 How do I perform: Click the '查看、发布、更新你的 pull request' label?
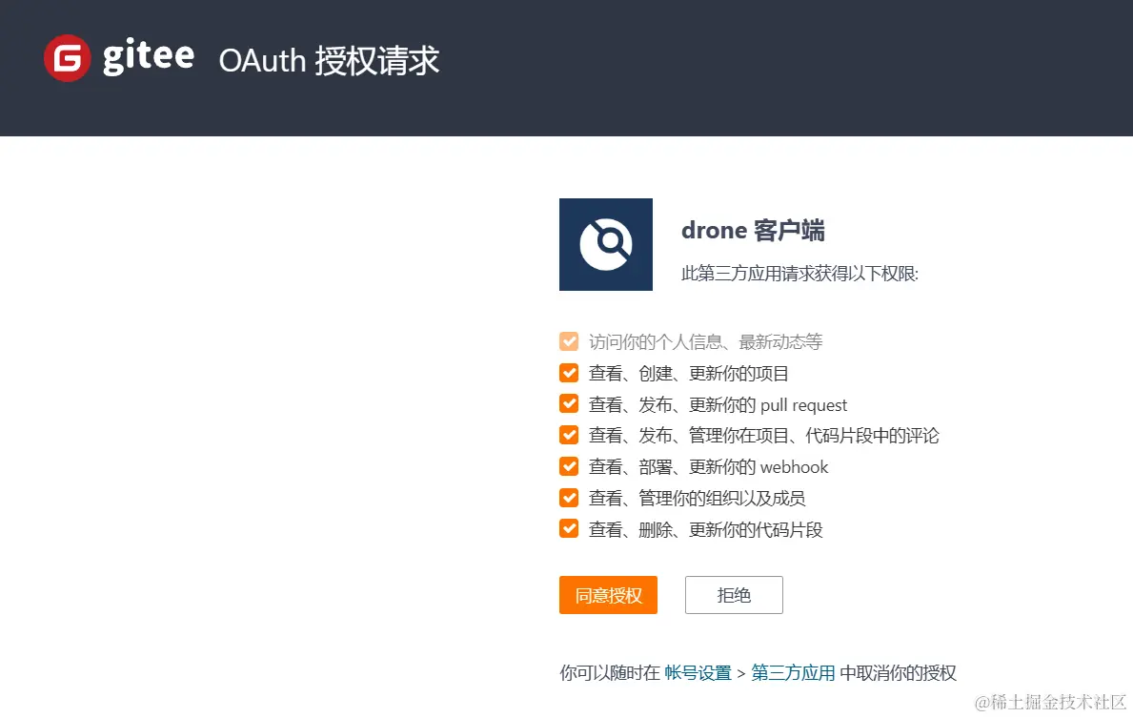click(x=718, y=405)
